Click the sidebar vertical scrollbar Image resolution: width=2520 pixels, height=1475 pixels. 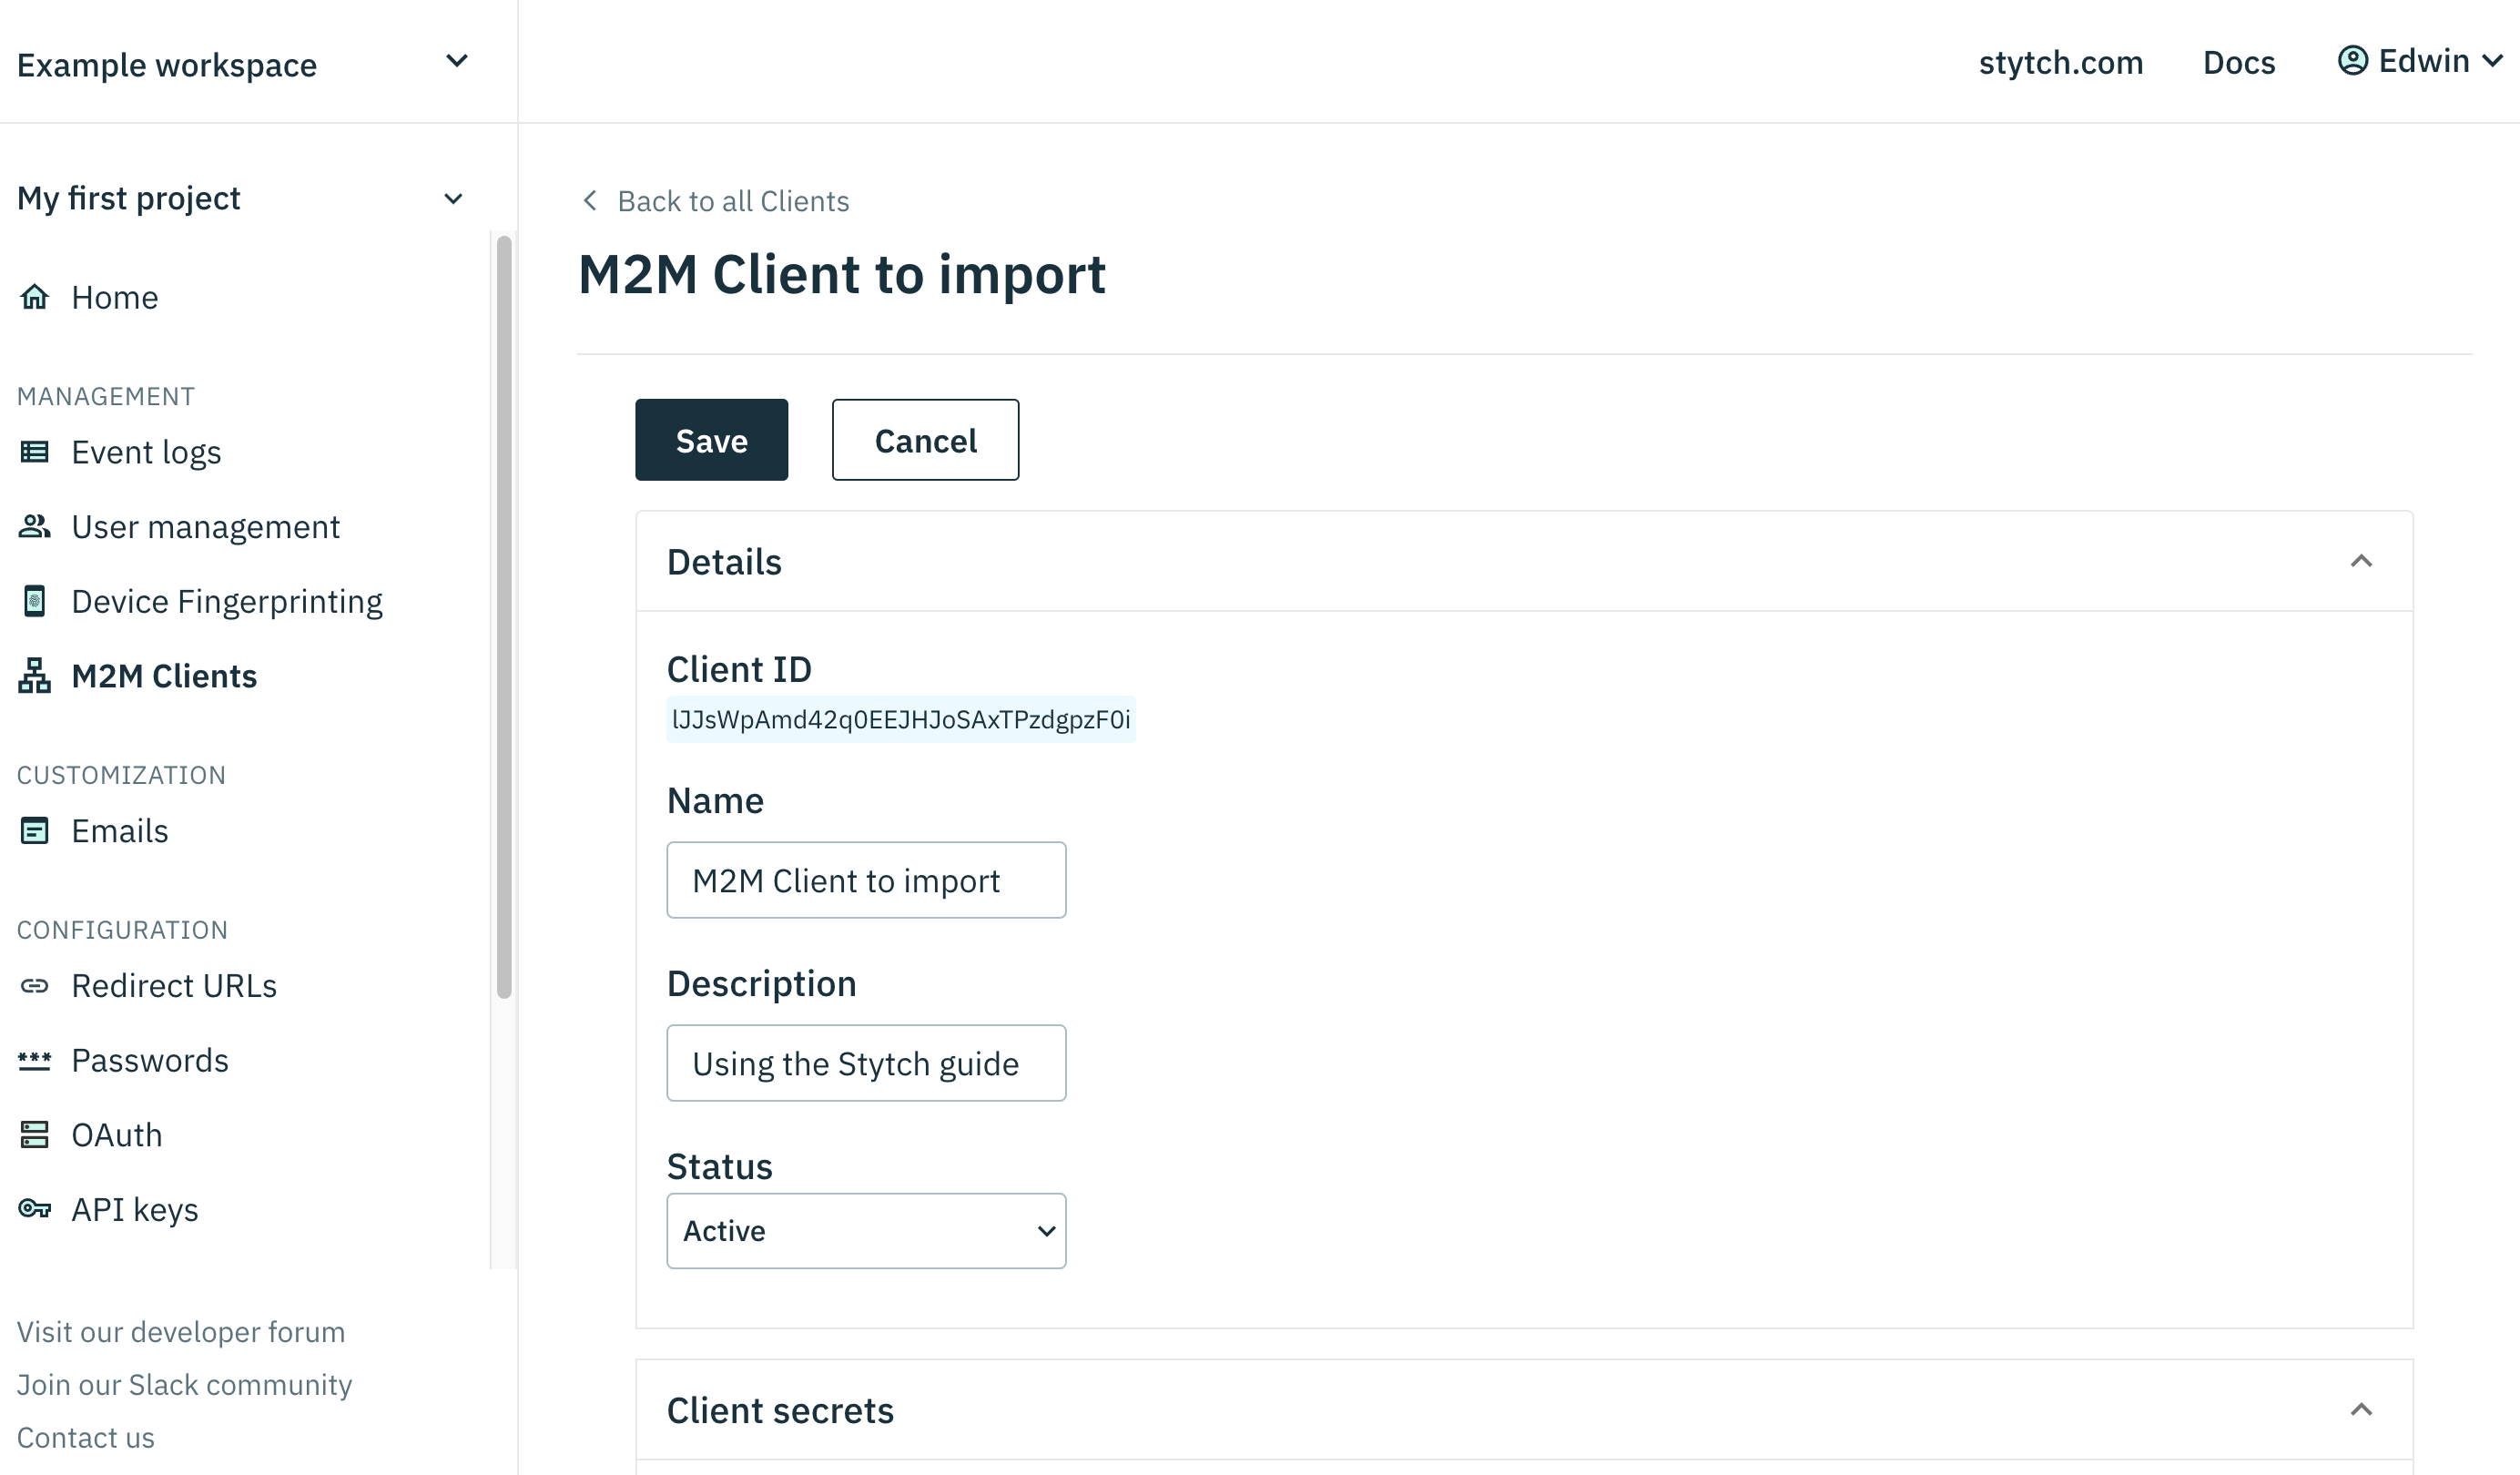click(x=504, y=617)
